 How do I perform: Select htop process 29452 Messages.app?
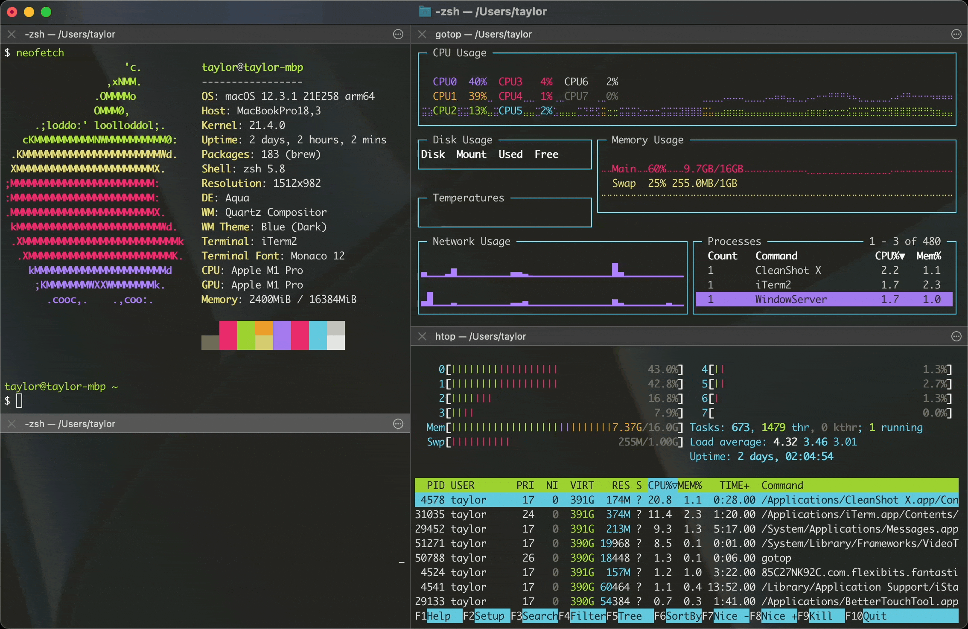coord(687,529)
